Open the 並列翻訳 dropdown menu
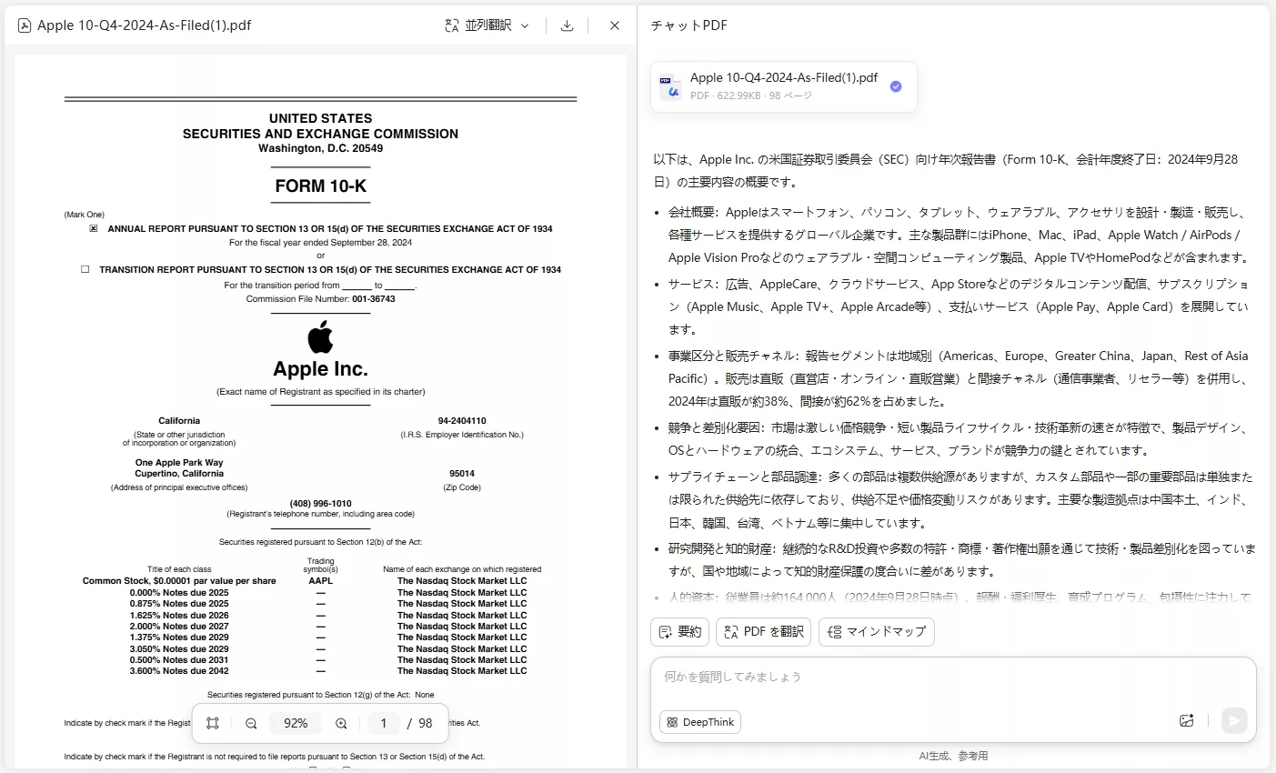The image size is (1276, 773). tap(487, 25)
